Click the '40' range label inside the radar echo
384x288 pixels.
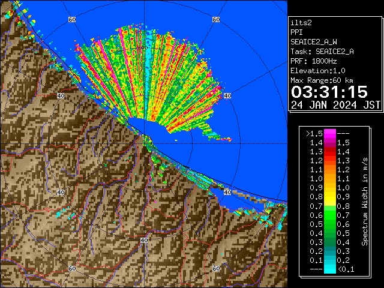[x=144, y=47]
